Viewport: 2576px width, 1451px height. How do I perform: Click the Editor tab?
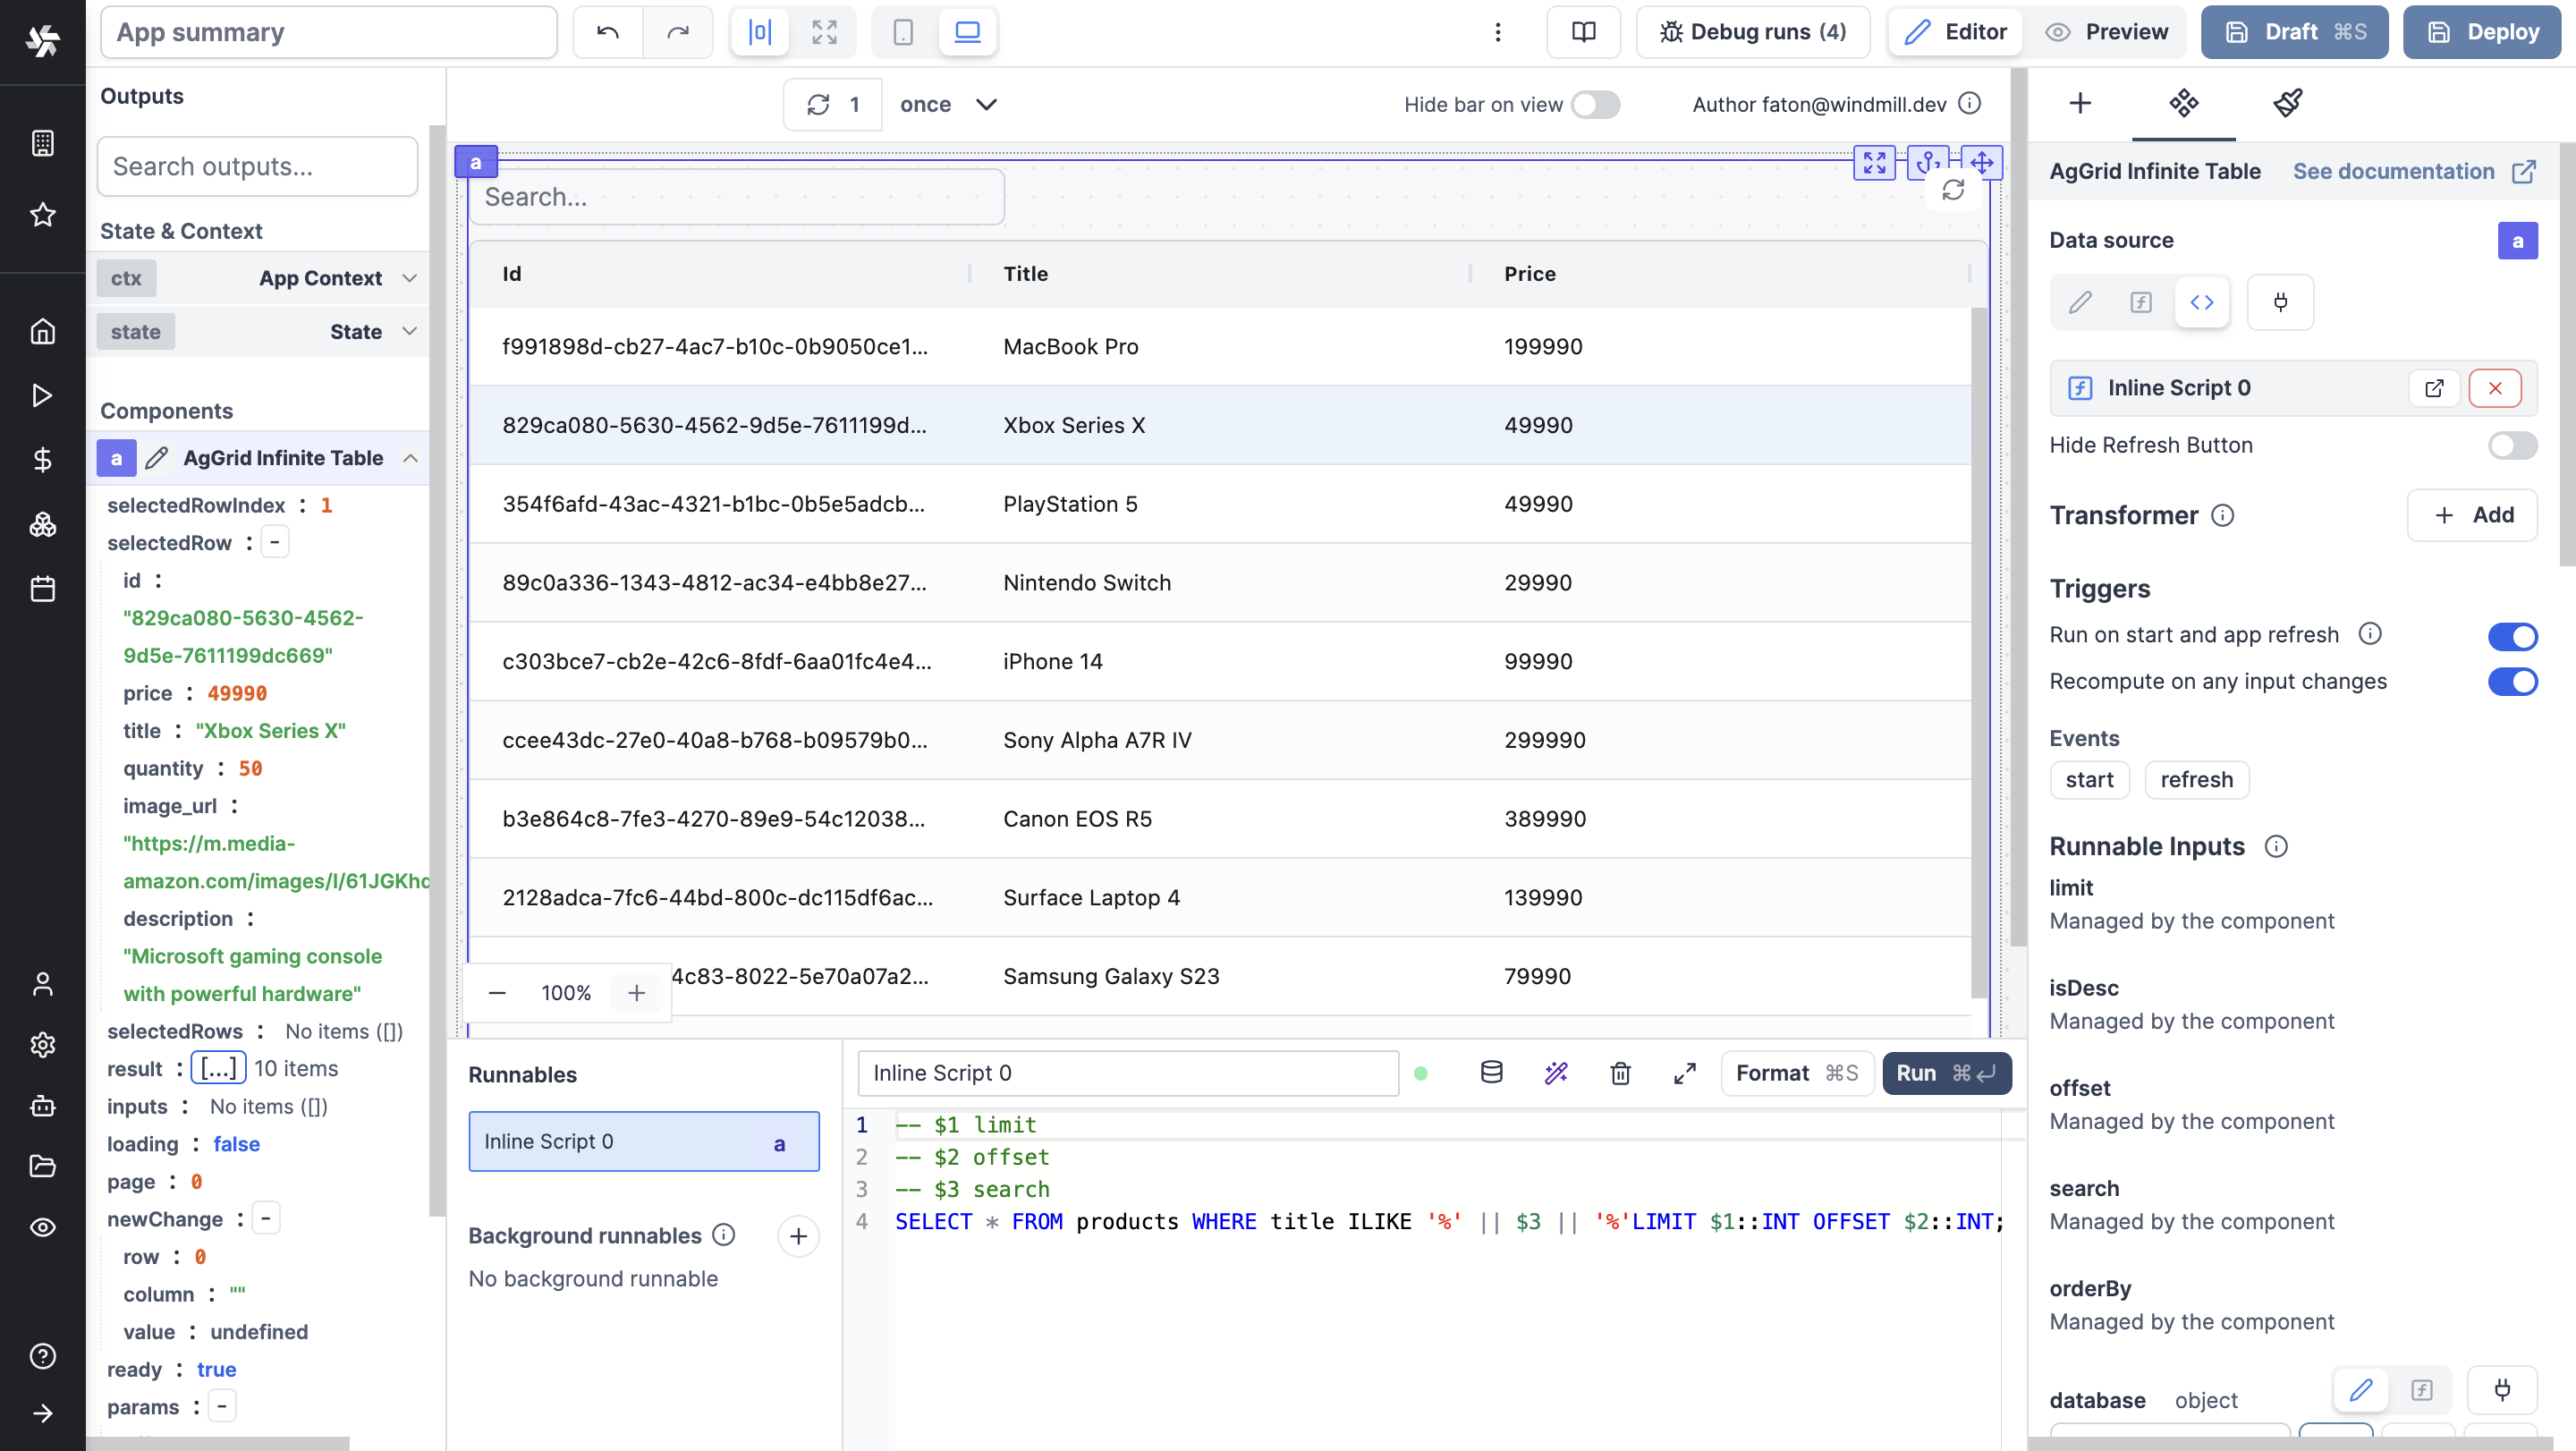1952,32
